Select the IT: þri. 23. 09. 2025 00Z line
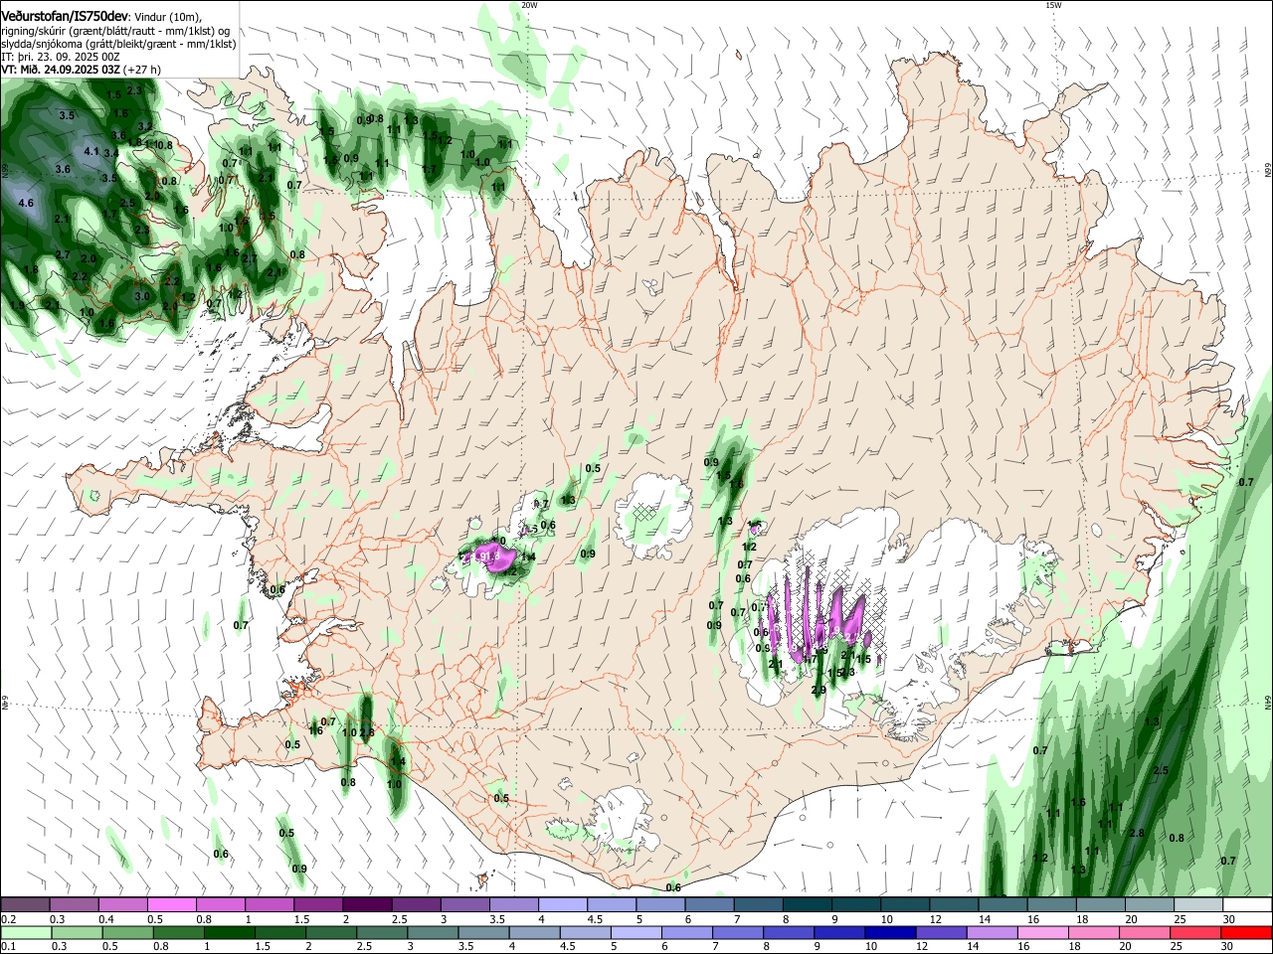 [61, 57]
